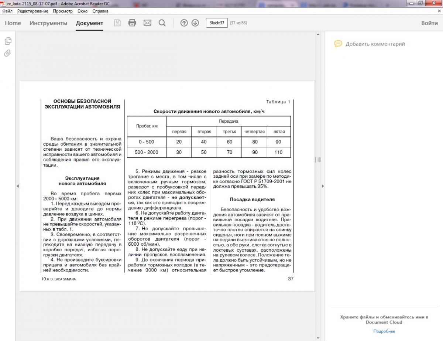Viewport: 443px width, 341px height.
Task: Follow the Подробнее link about Document Cloud
Action: coord(384,331)
